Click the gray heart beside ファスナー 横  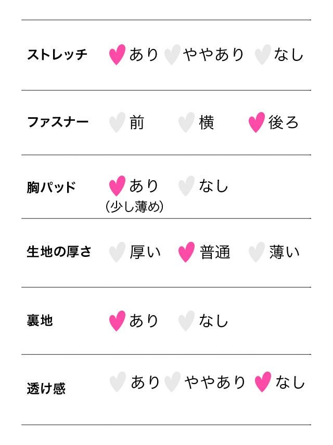tap(186, 122)
